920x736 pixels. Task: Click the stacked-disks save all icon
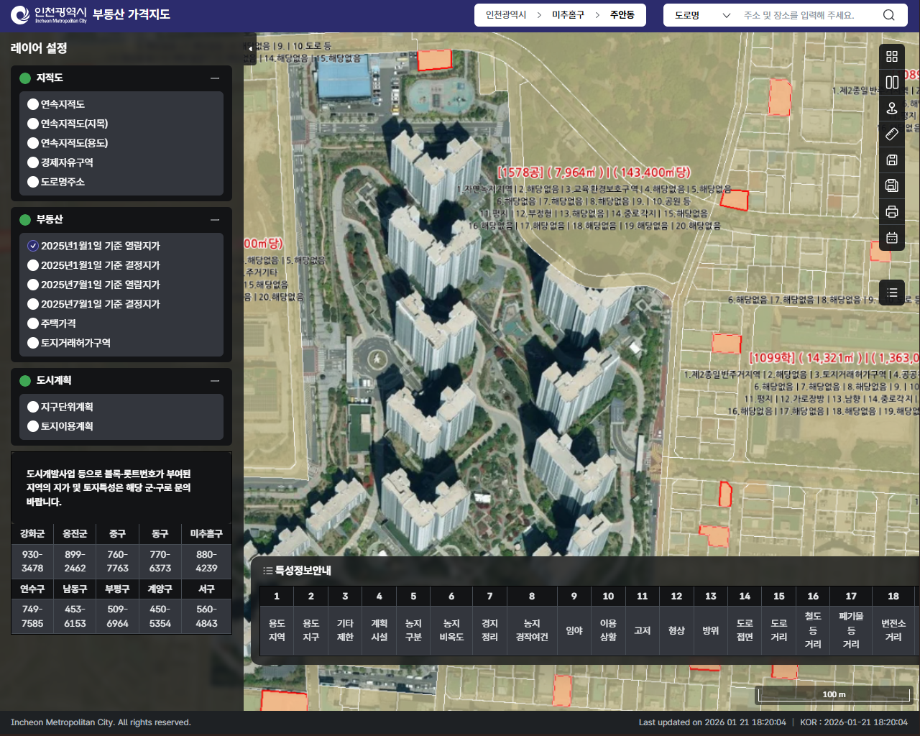pyautogui.click(x=892, y=186)
